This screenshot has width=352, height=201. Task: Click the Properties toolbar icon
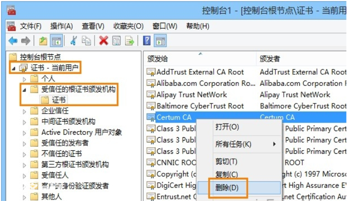(x=116, y=41)
